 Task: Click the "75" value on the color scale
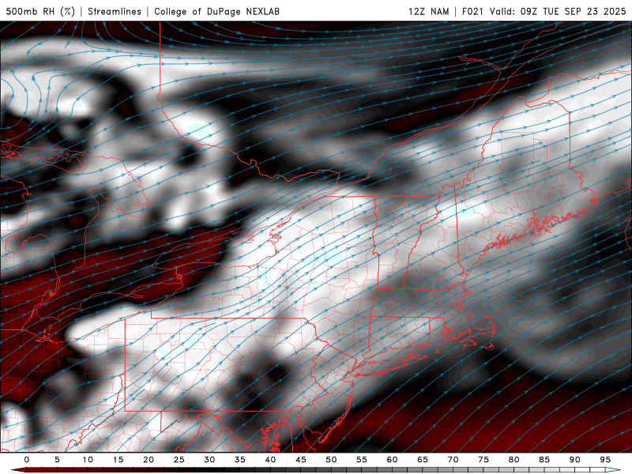483,460
